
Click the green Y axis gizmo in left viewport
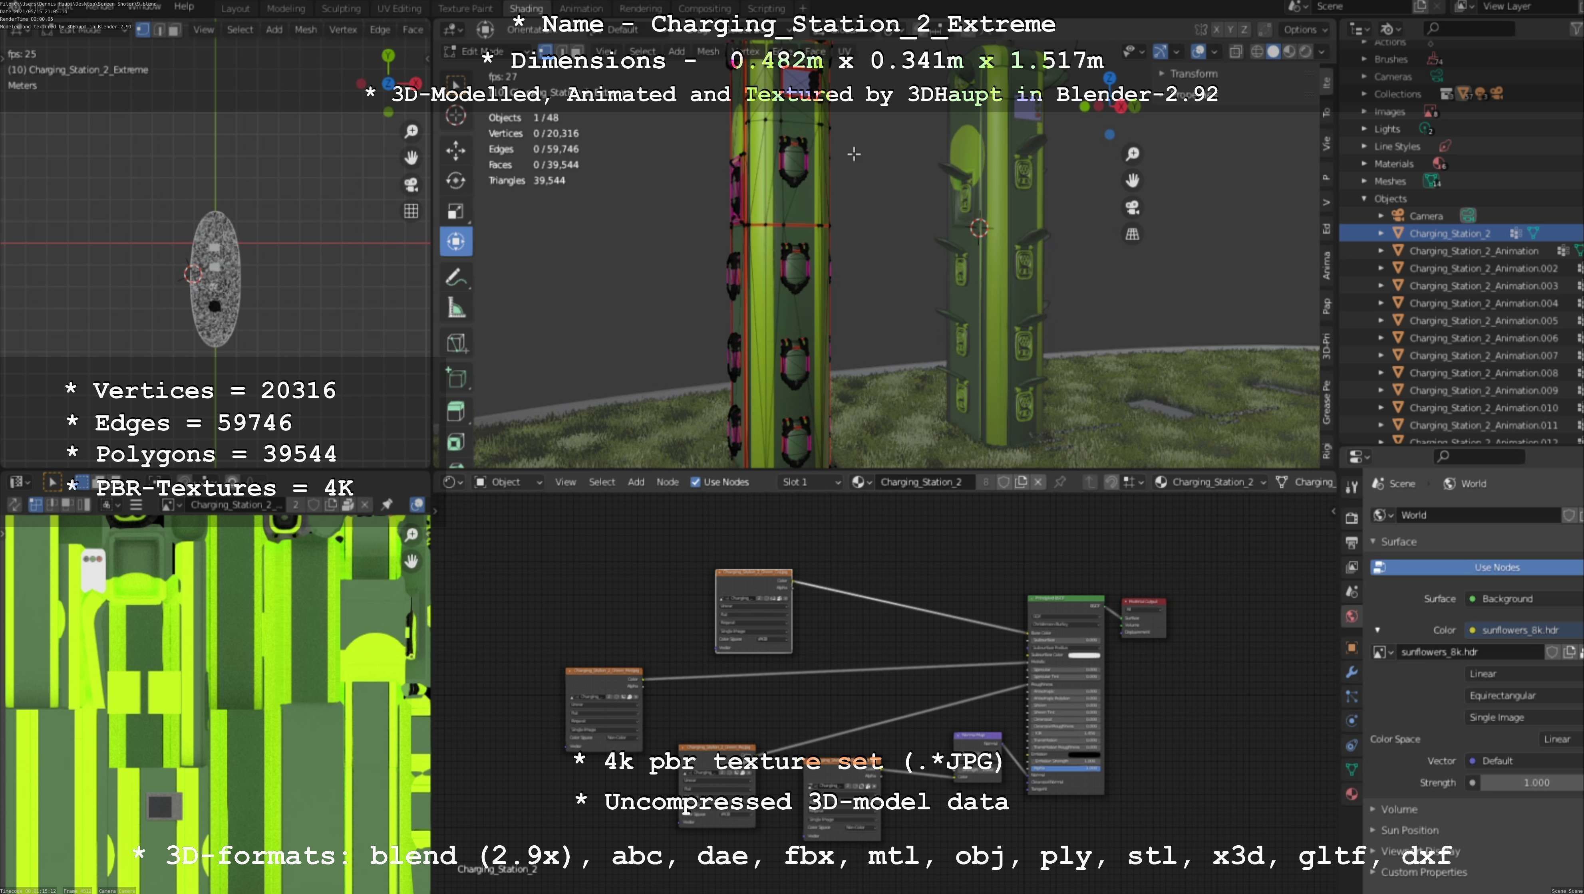tap(388, 56)
